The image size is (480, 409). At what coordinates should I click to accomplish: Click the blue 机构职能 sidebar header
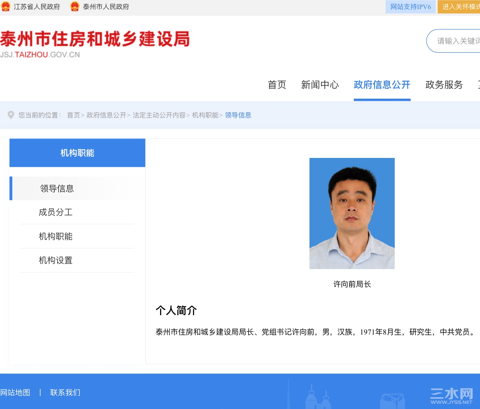coord(77,153)
